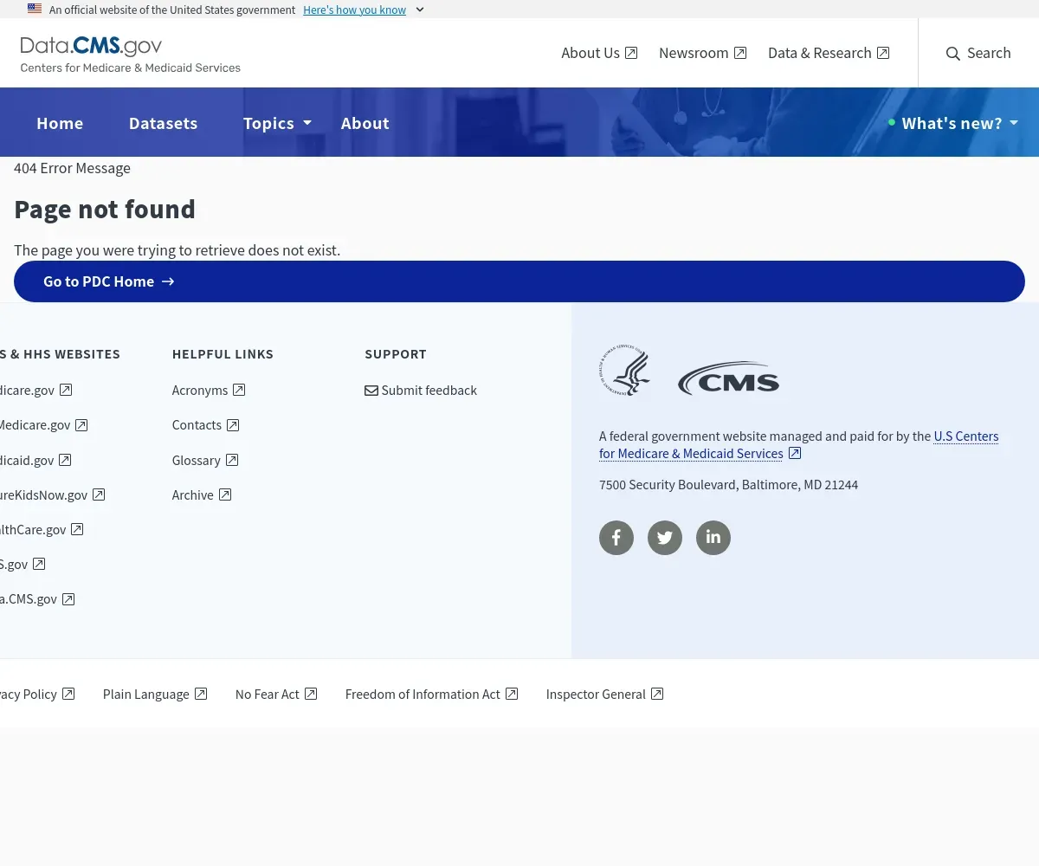The image size is (1039, 866).
Task: Go to the Home nav item
Action: coord(60,123)
